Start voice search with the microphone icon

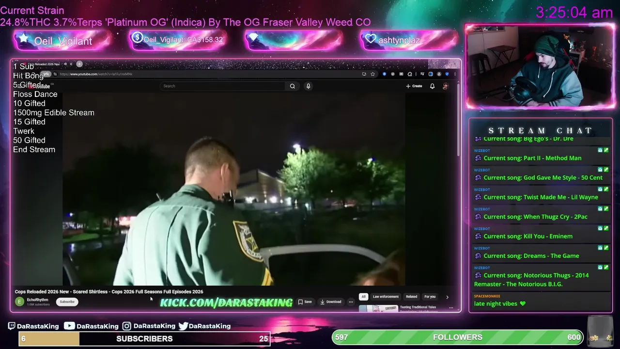tap(308, 86)
